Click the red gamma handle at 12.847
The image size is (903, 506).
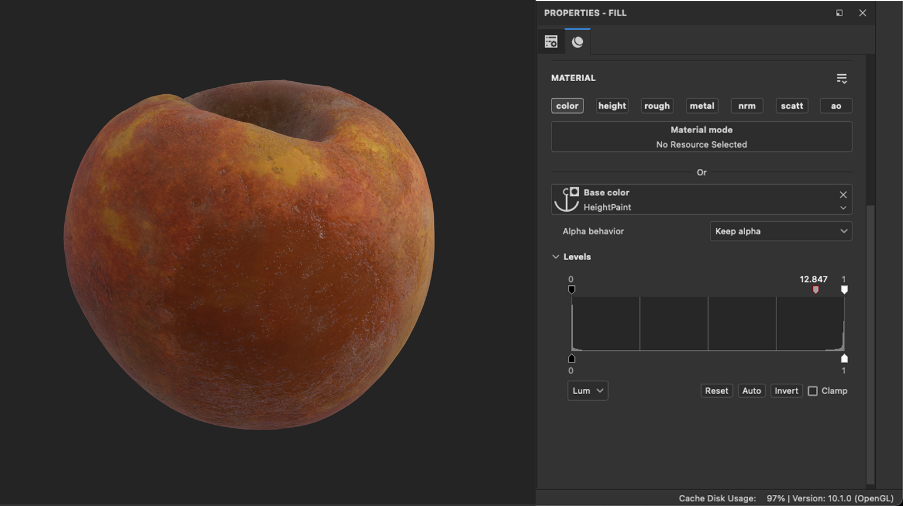[x=815, y=290]
